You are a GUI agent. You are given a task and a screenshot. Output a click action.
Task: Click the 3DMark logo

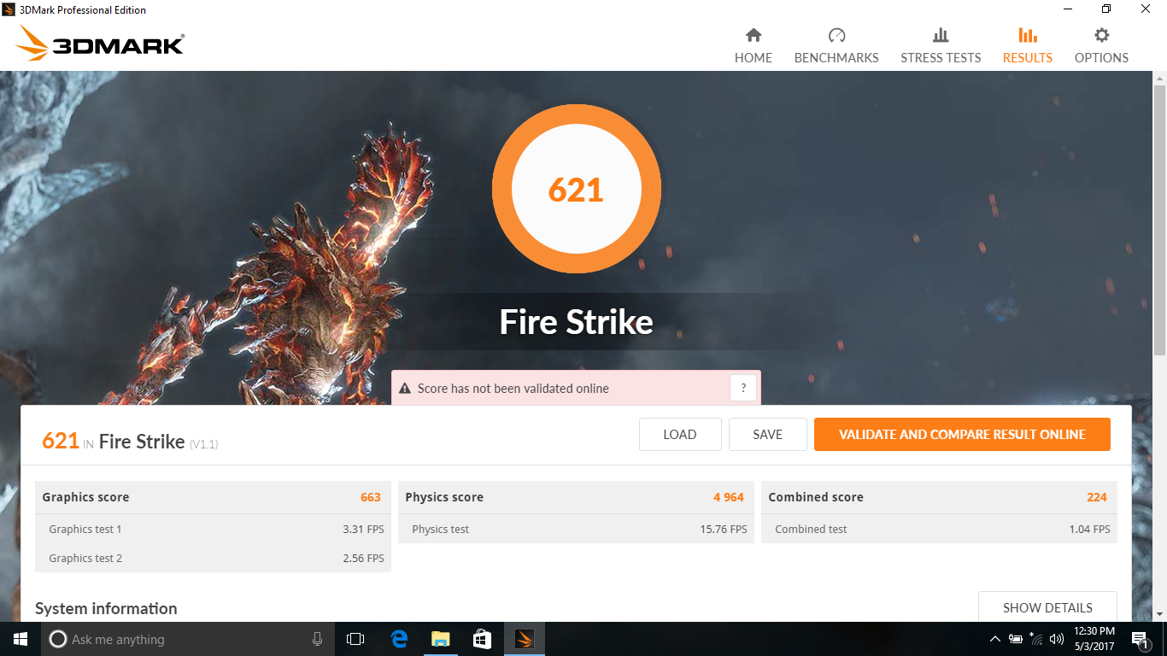coord(100,43)
